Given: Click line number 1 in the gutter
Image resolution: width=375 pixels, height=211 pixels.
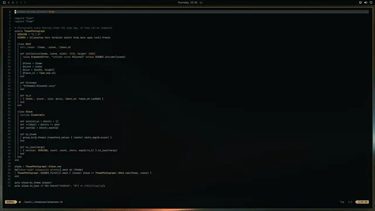Looking at the screenshot, I should pos(10,12).
